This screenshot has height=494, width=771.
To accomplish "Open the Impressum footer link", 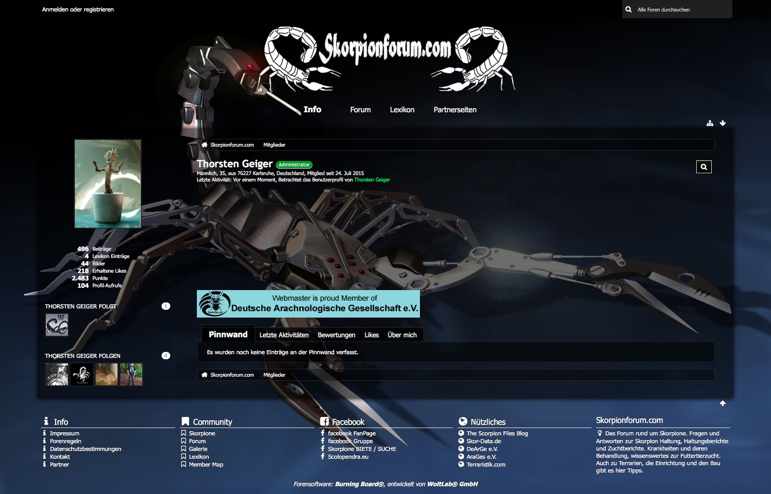I will (x=64, y=434).
